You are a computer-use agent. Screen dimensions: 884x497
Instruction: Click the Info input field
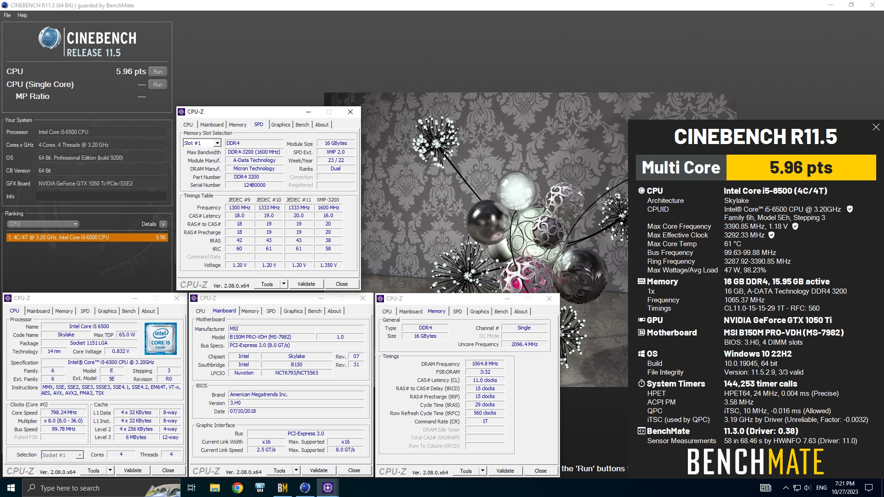click(x=101, y=196)
